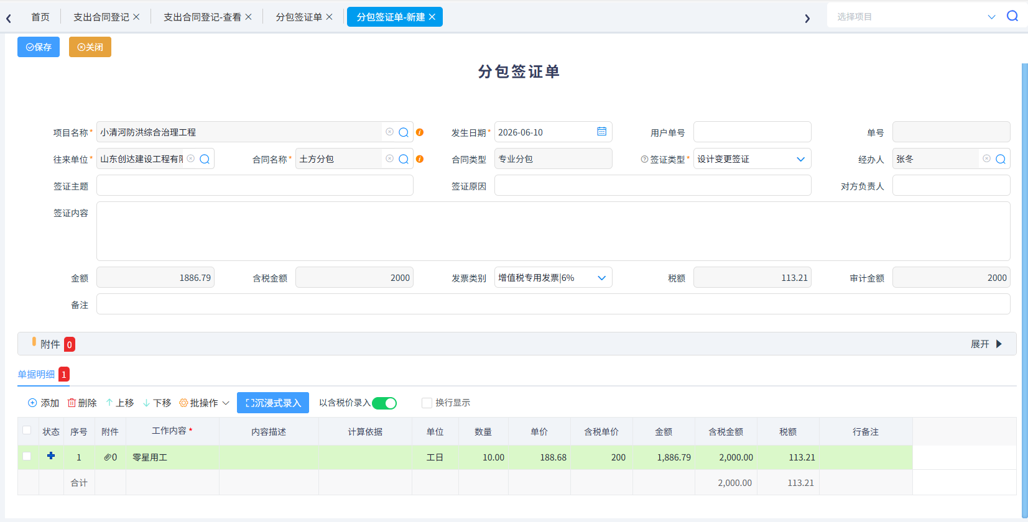Check the row 1 checkbox for 零星用工
1028x522 pixels.
pos(27,456)
